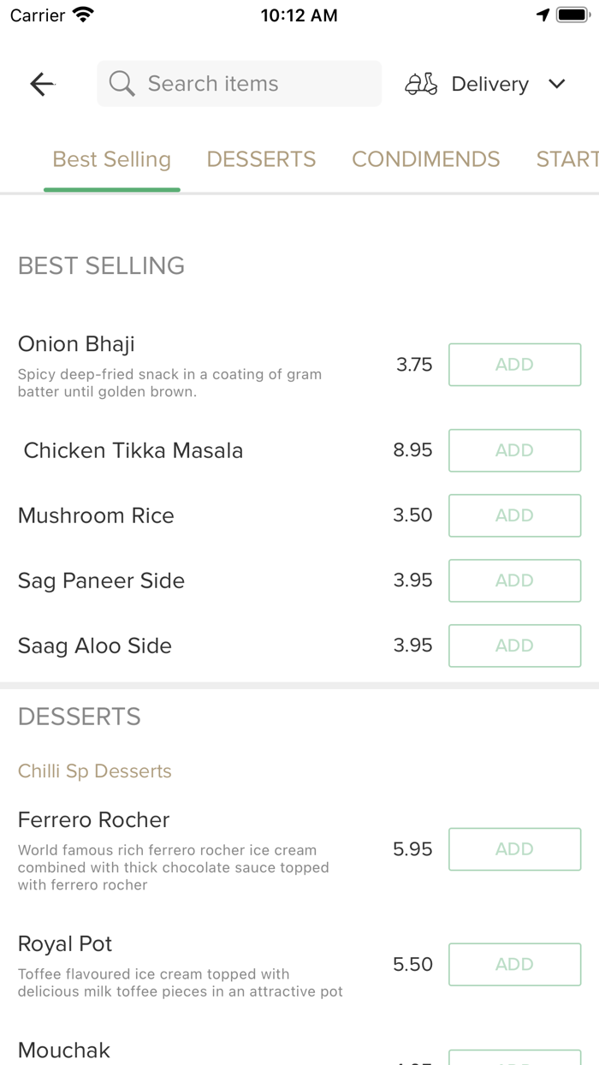Tap the delivery scooter icon

[421, 84]
